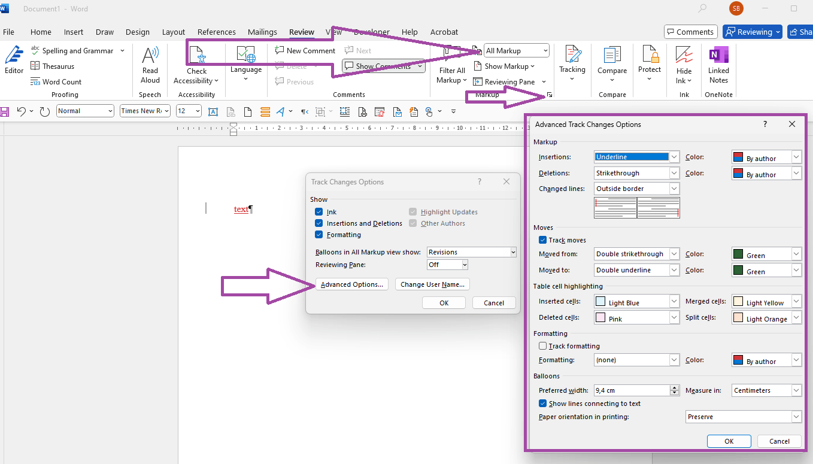Open the References ribbon tab
Image resolution: width=813 pixels, height=464 pixels.
pyautogui.click(x=216, y=32)
